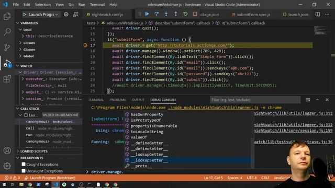Start debugging with green play arrow
The height and width of the screenshot is (188, 335).
coord(25,15)
